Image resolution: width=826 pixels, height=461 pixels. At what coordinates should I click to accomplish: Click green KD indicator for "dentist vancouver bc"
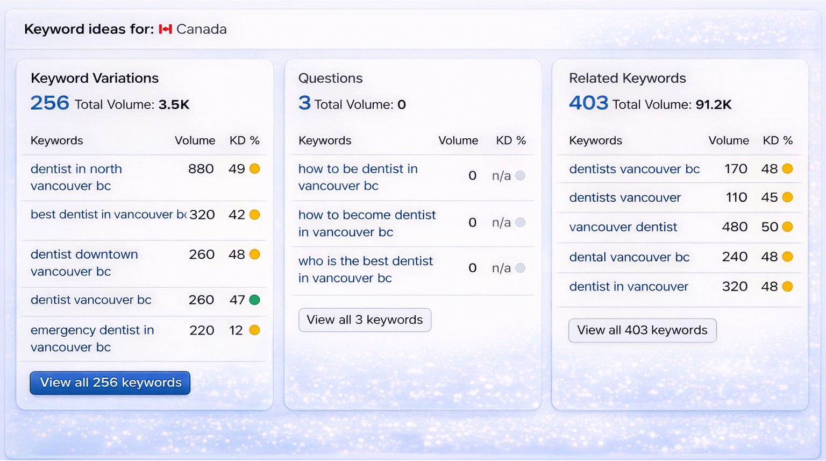(254, 300)
